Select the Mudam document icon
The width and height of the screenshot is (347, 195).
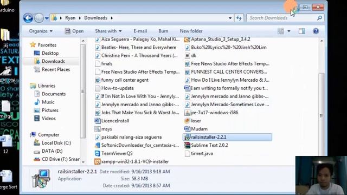coord(187,129)
